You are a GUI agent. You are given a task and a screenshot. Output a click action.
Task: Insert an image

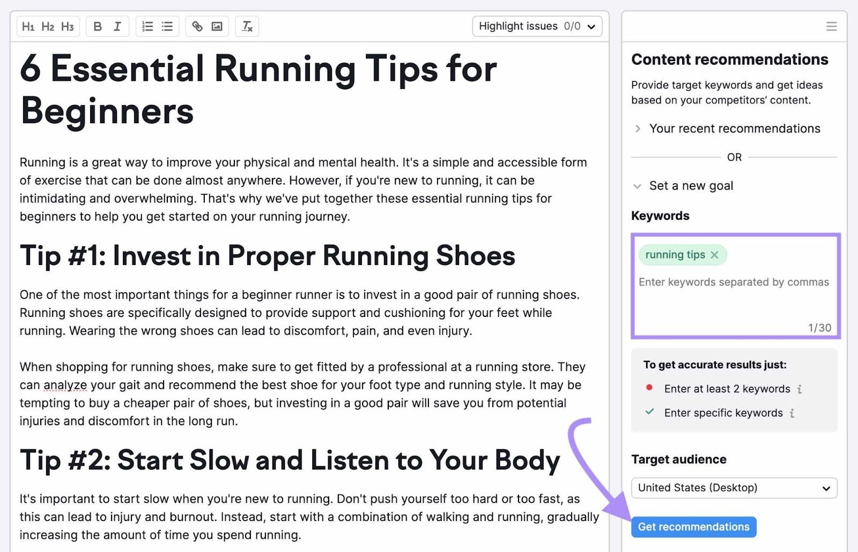click(x=217, y=26)
